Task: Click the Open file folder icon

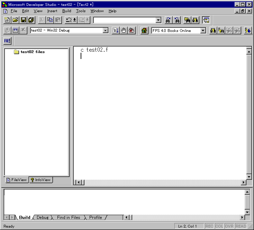Action: (x=15, y=20)
